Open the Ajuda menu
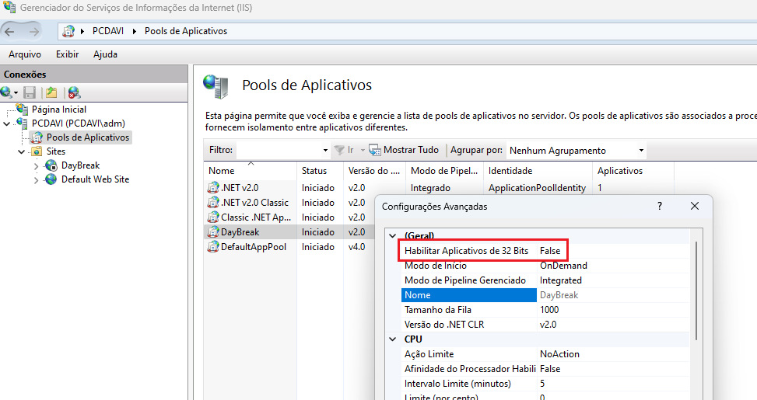Screen dimensions: 757x400 pyautogui.click(x=105, y=54)
